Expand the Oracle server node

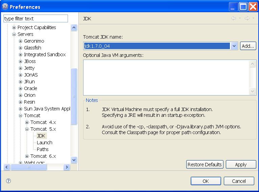pos(21,88)
